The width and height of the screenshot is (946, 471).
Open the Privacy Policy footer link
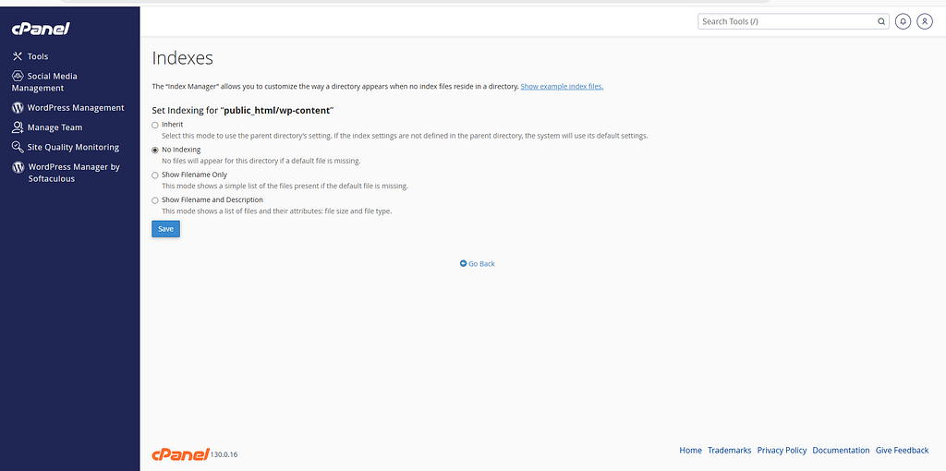pyautogui.click(x=782, y=451)
